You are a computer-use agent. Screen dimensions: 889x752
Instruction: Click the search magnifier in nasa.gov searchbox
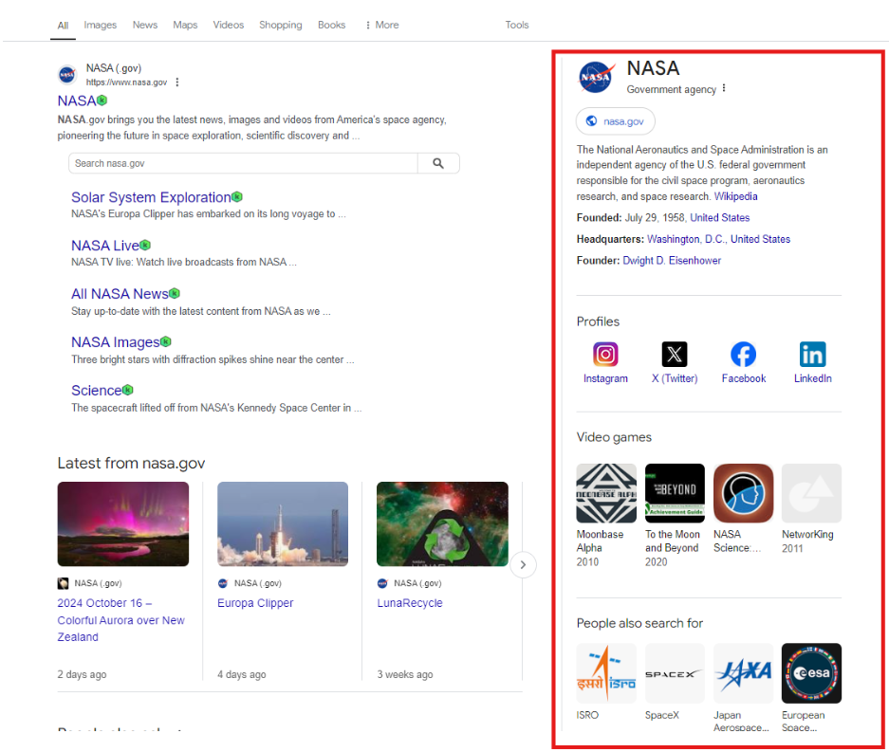[437, 163]
